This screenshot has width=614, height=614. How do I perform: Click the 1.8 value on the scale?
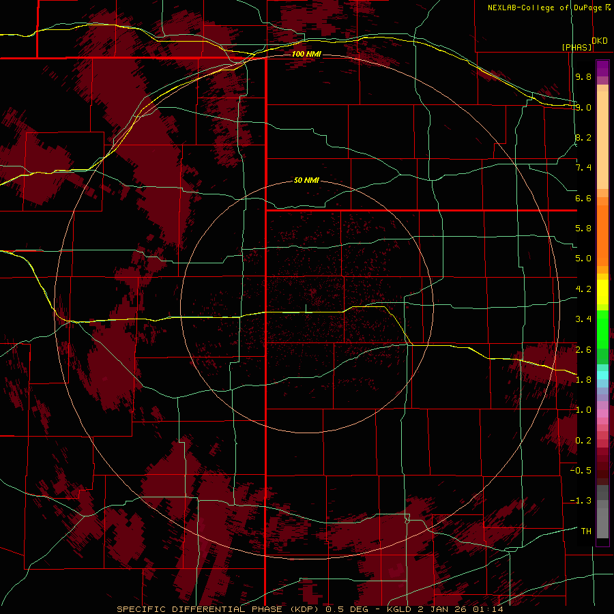pyautogui.click(x=583, y=380)
